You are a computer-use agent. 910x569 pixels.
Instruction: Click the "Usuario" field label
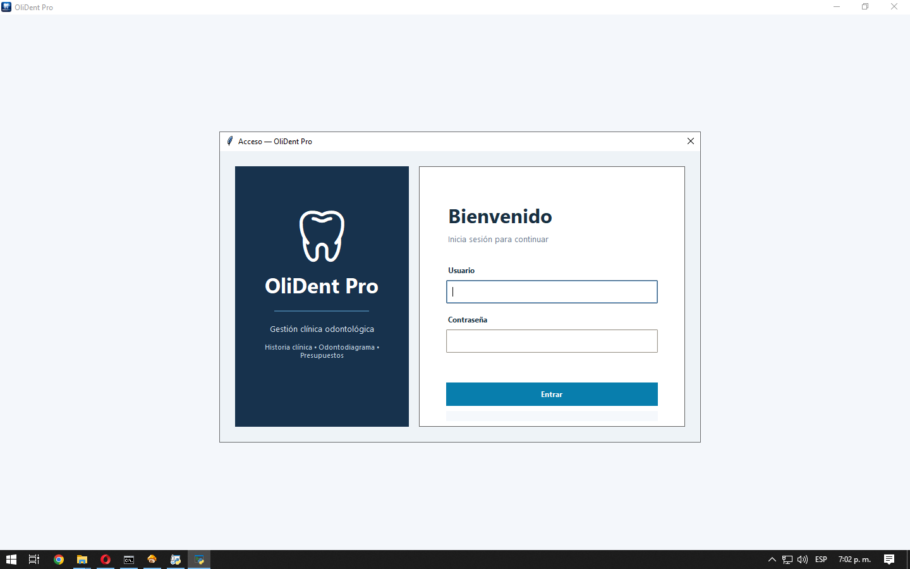click(461, 271)
